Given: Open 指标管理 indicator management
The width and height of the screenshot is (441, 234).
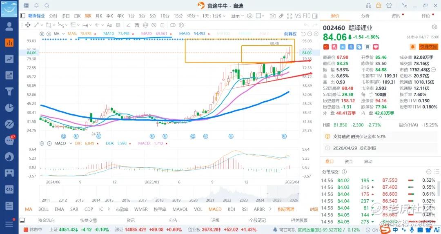Looking at the screenshot, I should pos(286,209).
